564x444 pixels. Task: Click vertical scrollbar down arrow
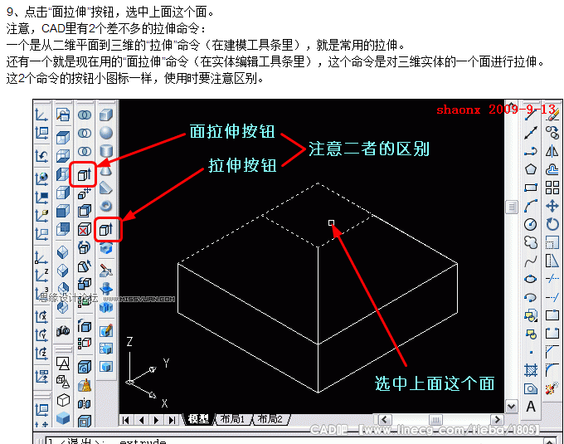(x=511, y=407)
